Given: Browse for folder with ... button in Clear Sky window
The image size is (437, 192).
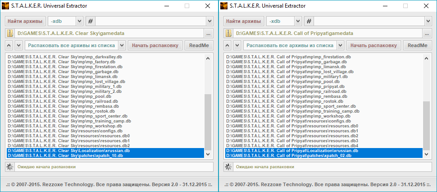Looking at the screenshot, I should click(209, 33).
